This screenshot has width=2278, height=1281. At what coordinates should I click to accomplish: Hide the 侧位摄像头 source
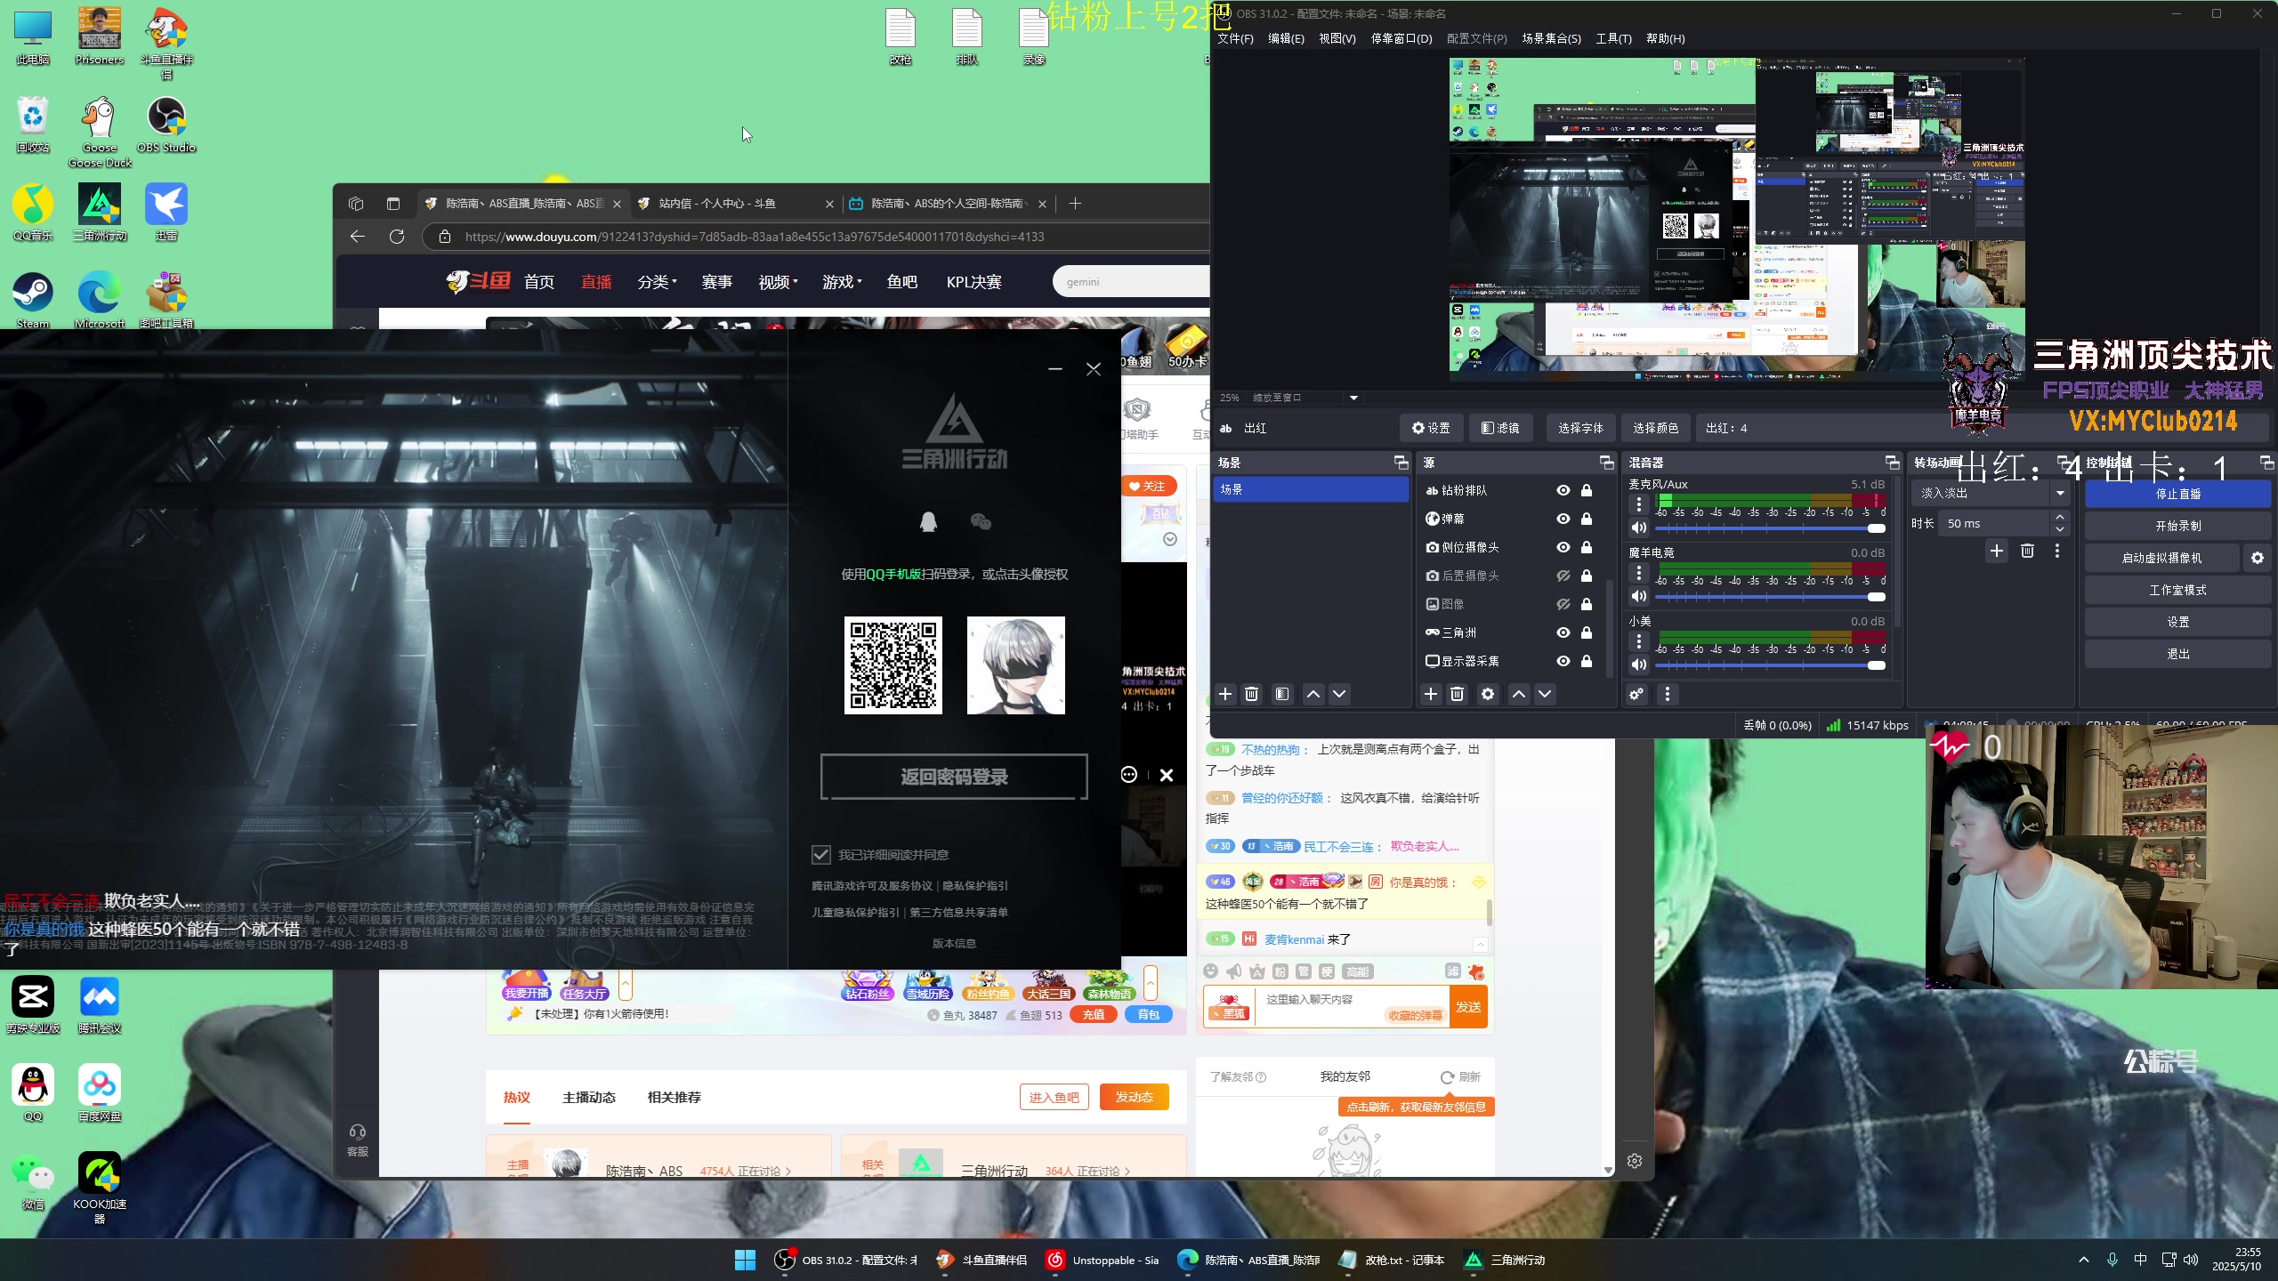click(x=1563, y=547)
